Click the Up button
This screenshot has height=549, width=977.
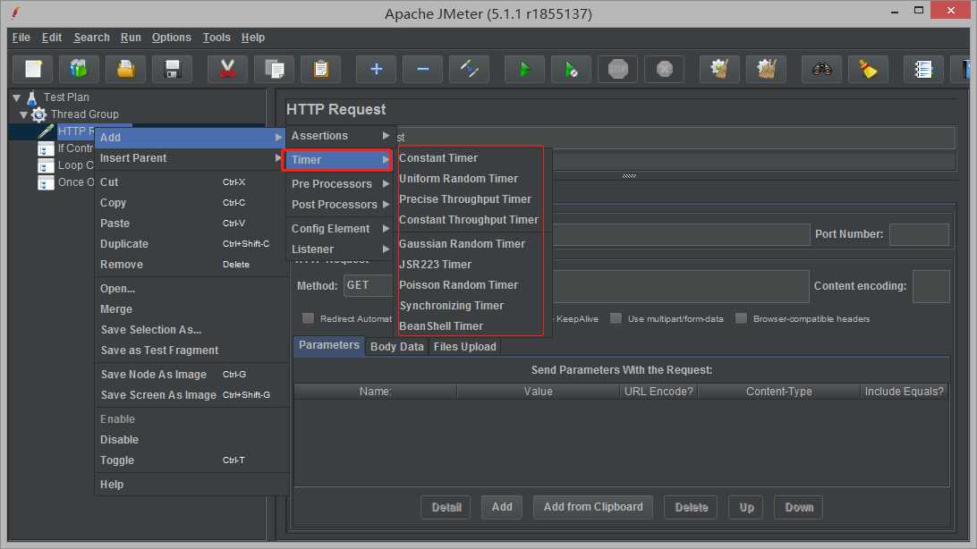(x=746, y=507)
